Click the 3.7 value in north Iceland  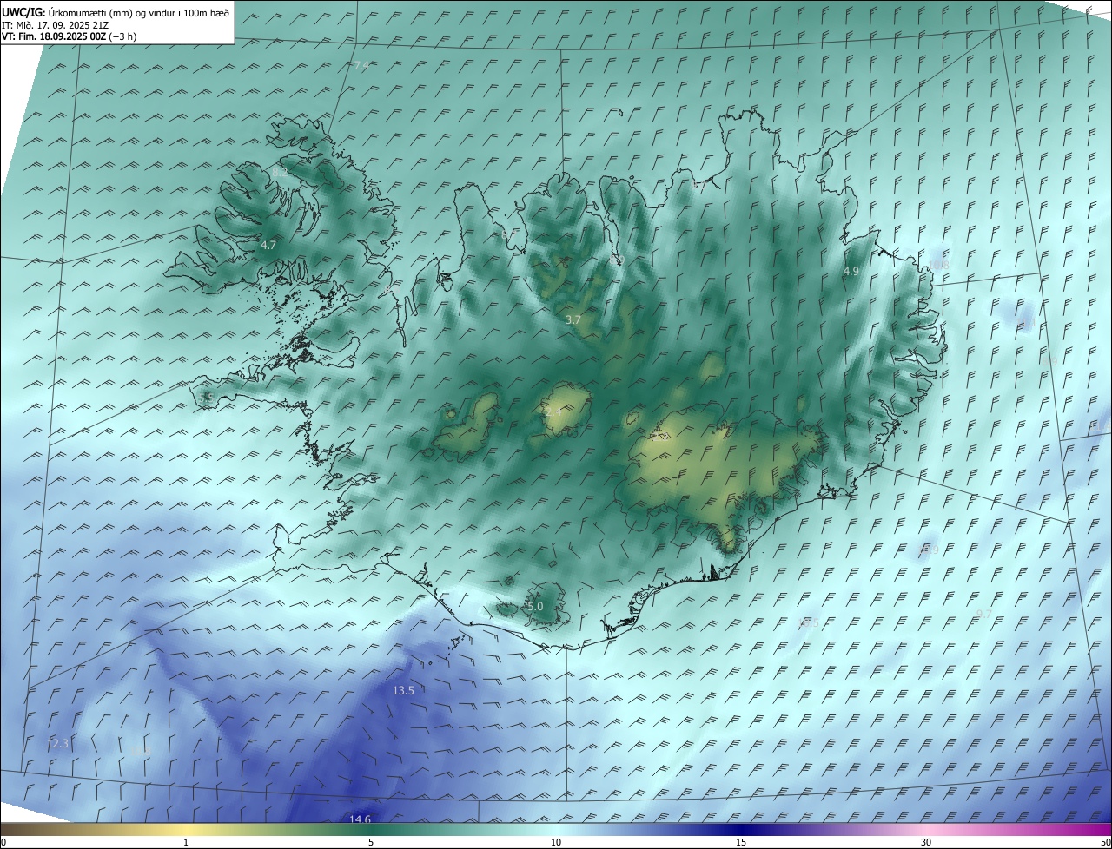(x=573, y=320)
